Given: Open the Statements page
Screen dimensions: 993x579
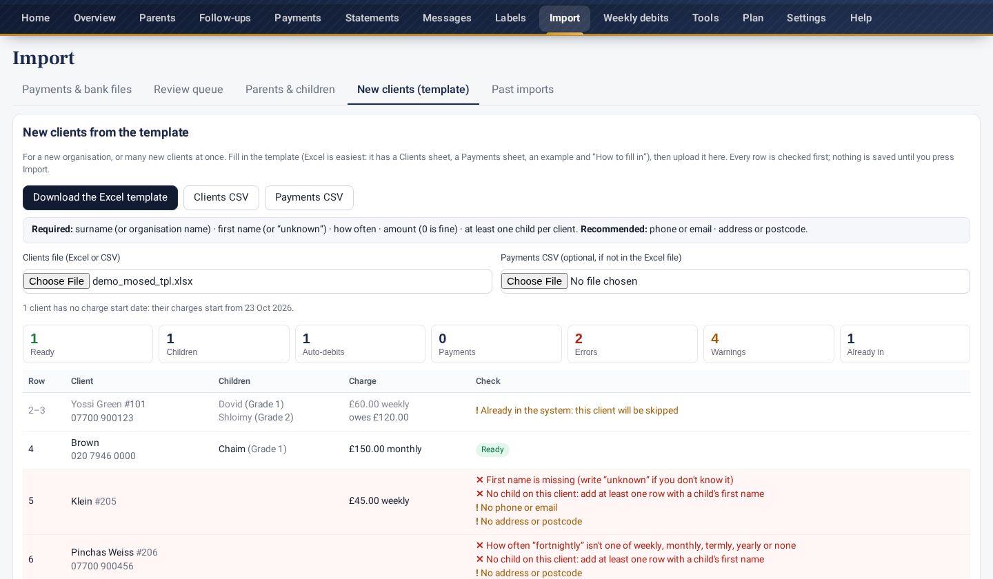Looking at the screenshot, I should 372,18.
